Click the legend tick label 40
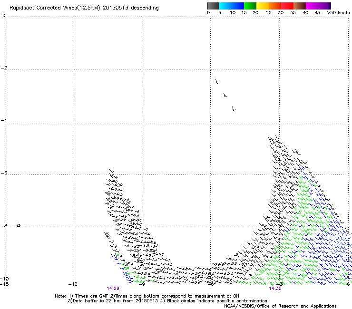The width and height of the screenshot is (352, 309). (305, 13)
